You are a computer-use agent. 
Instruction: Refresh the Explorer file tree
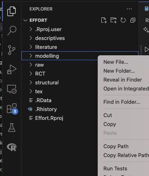pyautogui.click(x=123, y=20)
